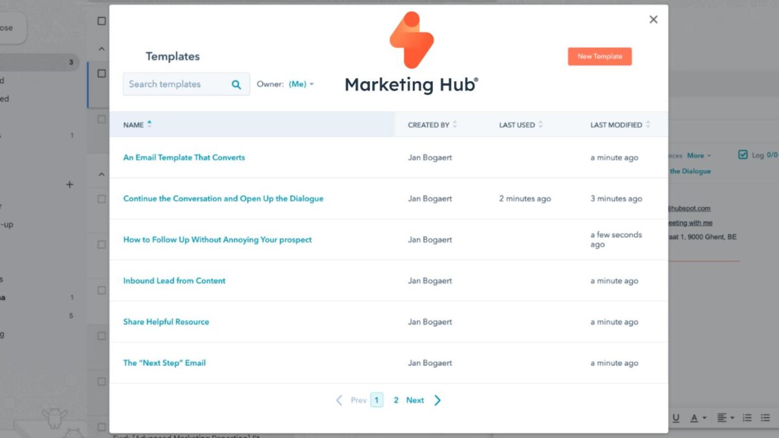Click Jan Bogaert in Inbound Lead row

point(429,281)
